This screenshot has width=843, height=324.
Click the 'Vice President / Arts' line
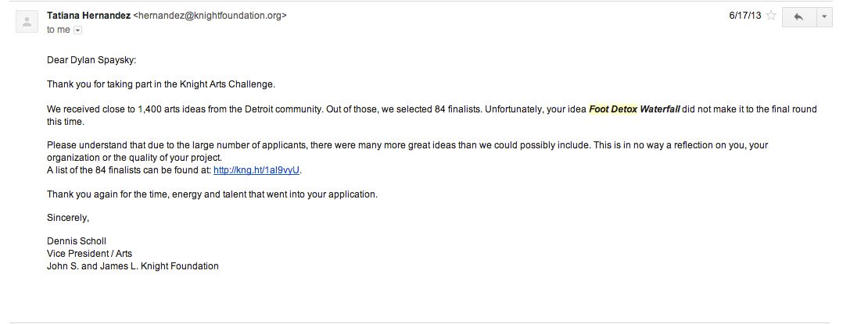[90, 254]
